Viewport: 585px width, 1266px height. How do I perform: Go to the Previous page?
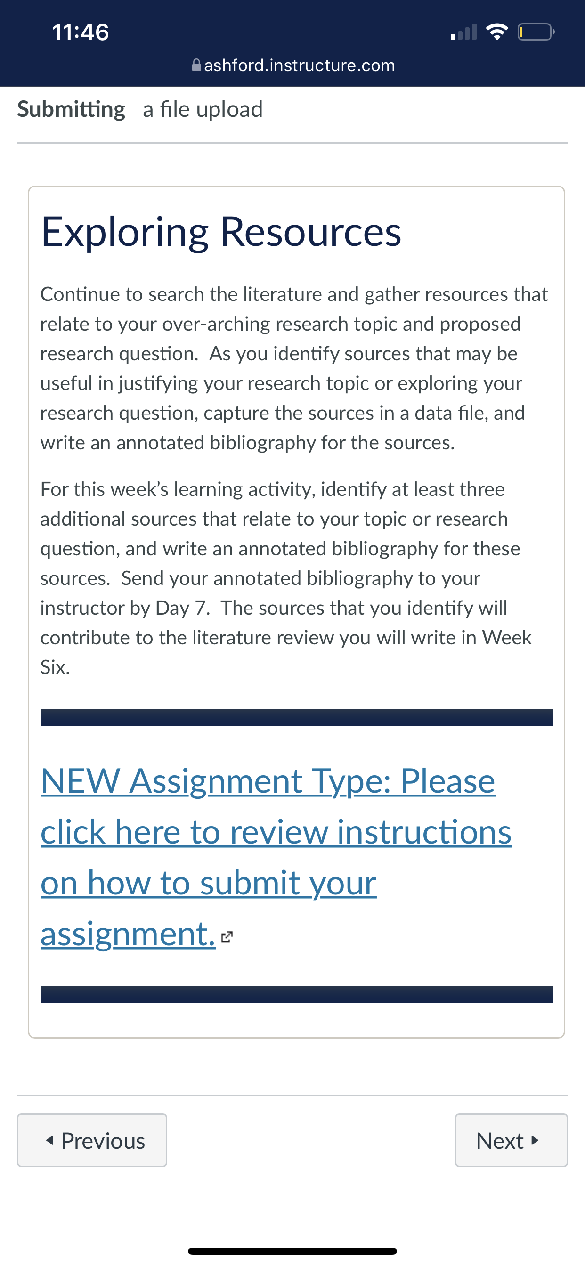(92, 1140)
